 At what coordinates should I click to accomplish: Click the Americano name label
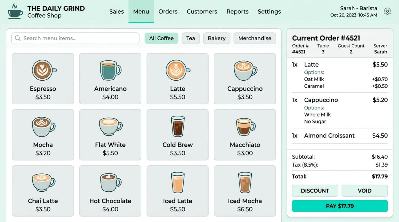[110, 89]
